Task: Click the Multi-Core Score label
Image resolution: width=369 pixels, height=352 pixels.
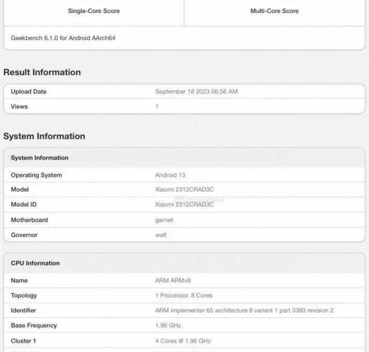Action: pos(275,11)
